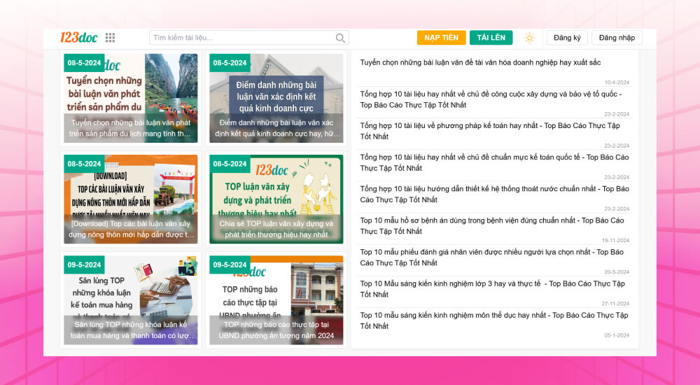This screenshot has height=385, width=700.
Task: Open the phương pháp kế toán documents link
Action: coord(490,131)
